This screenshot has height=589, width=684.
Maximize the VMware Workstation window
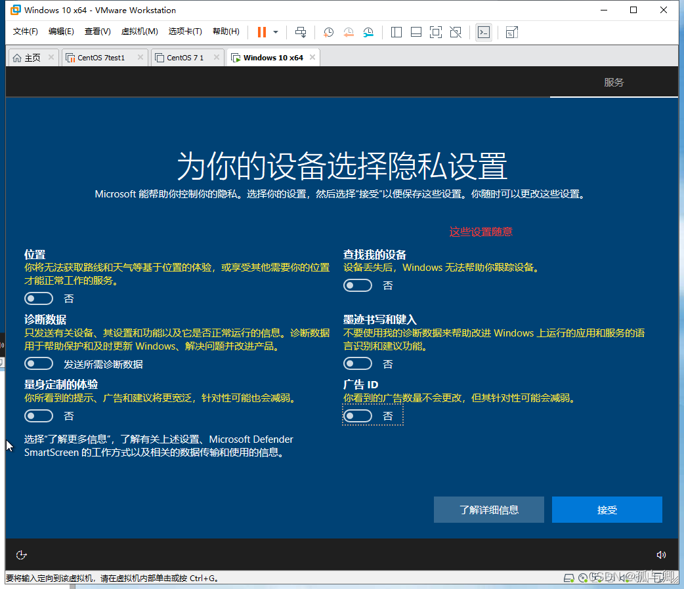pyautogui.click(x=633, y=10)
